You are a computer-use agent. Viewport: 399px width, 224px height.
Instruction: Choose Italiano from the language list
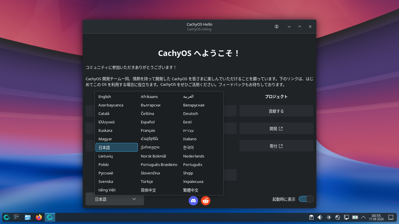coord(201,139)
